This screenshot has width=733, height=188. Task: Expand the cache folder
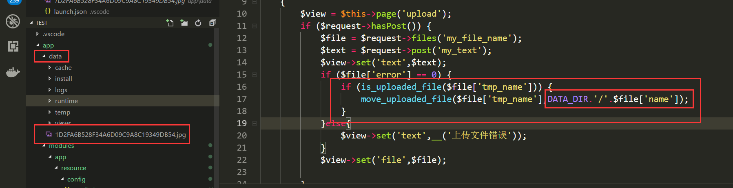63,68
